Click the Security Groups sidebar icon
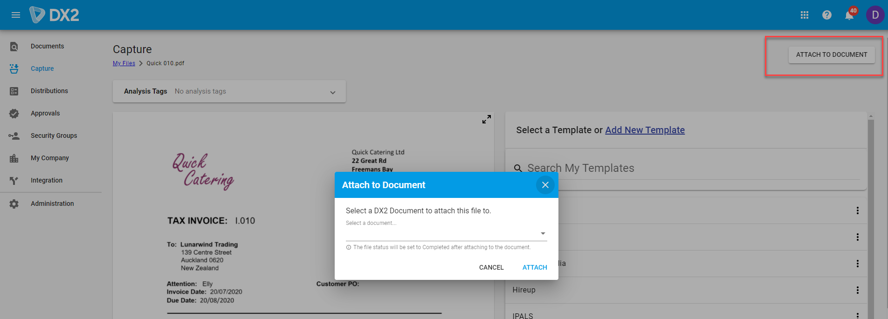 pyautogui.click(x=14, y=136)
